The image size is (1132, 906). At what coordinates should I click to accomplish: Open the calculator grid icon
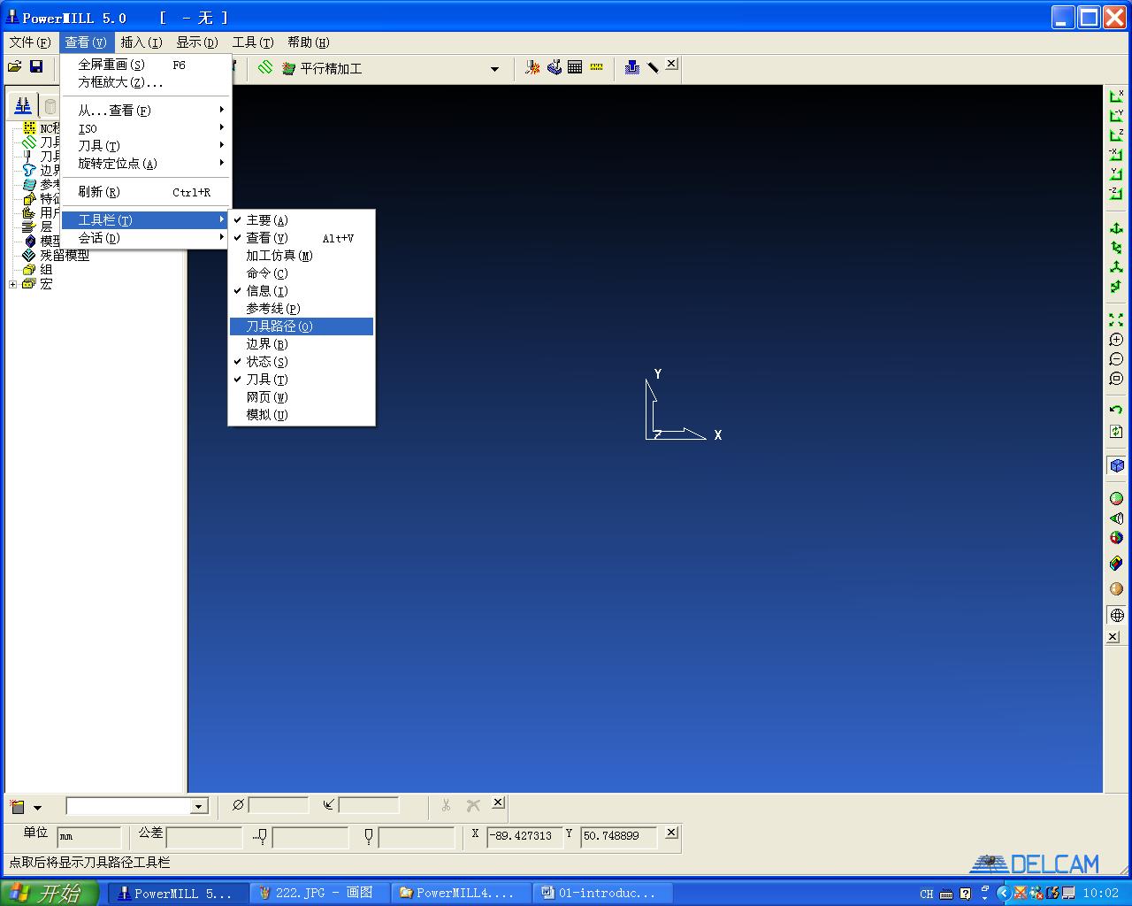pos(575,67)
